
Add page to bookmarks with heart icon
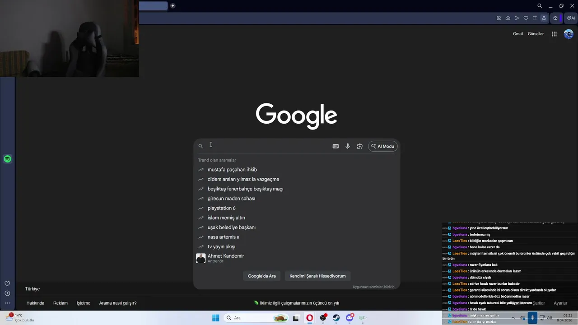(x=526, y=18)
